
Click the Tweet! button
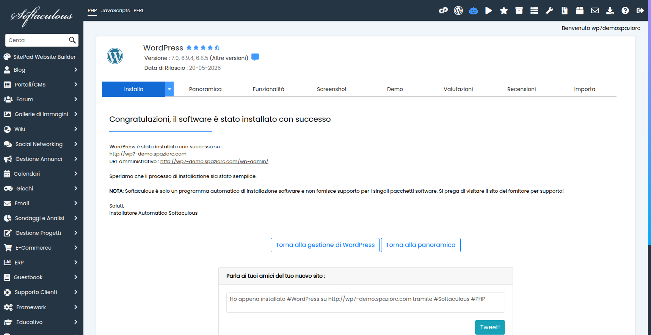click(x=490, y=327)
